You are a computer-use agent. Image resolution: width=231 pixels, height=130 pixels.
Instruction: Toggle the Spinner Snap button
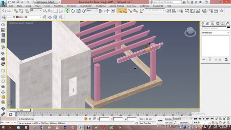135,11
